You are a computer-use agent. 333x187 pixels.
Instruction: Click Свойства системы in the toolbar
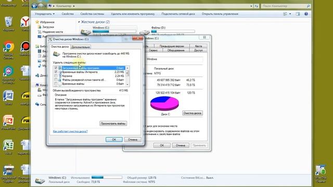click(x=92, y=14)
